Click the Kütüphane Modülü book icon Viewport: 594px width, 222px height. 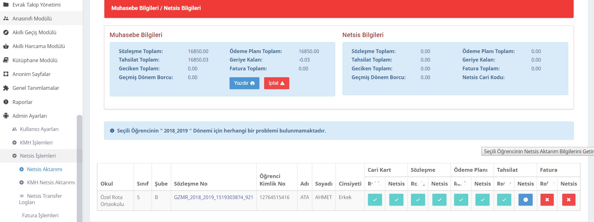(x=6, y=60)
